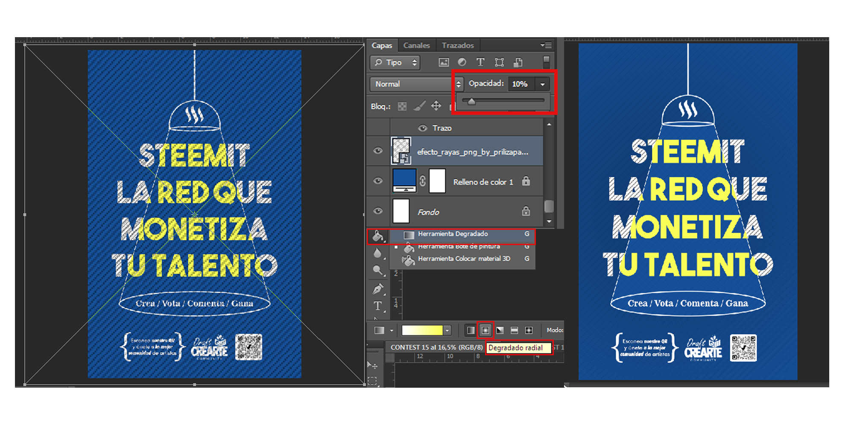Hide the Relleno de color 1 layer
The height and width of the screenshot is (427, 854).
pos(378,181)
